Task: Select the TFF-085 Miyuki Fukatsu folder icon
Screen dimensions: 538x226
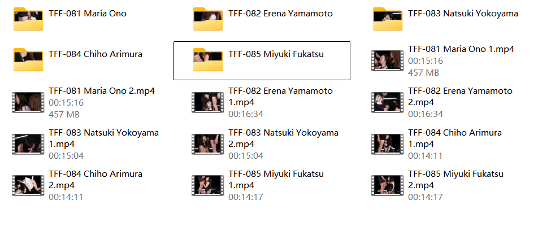Action: click(x=208, y=60)
